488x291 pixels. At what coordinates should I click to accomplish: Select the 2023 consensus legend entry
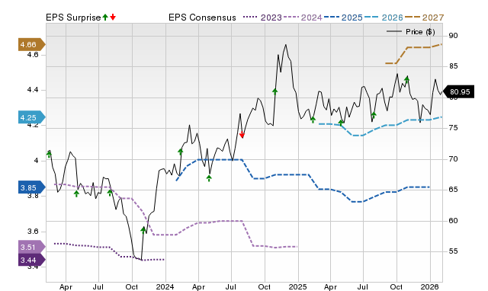pyautogui.click(x=262, y=18)
